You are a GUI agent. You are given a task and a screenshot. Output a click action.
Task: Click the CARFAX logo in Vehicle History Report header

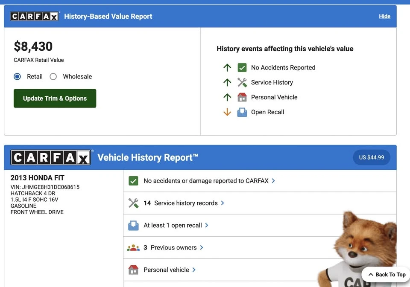coord(50,157)
